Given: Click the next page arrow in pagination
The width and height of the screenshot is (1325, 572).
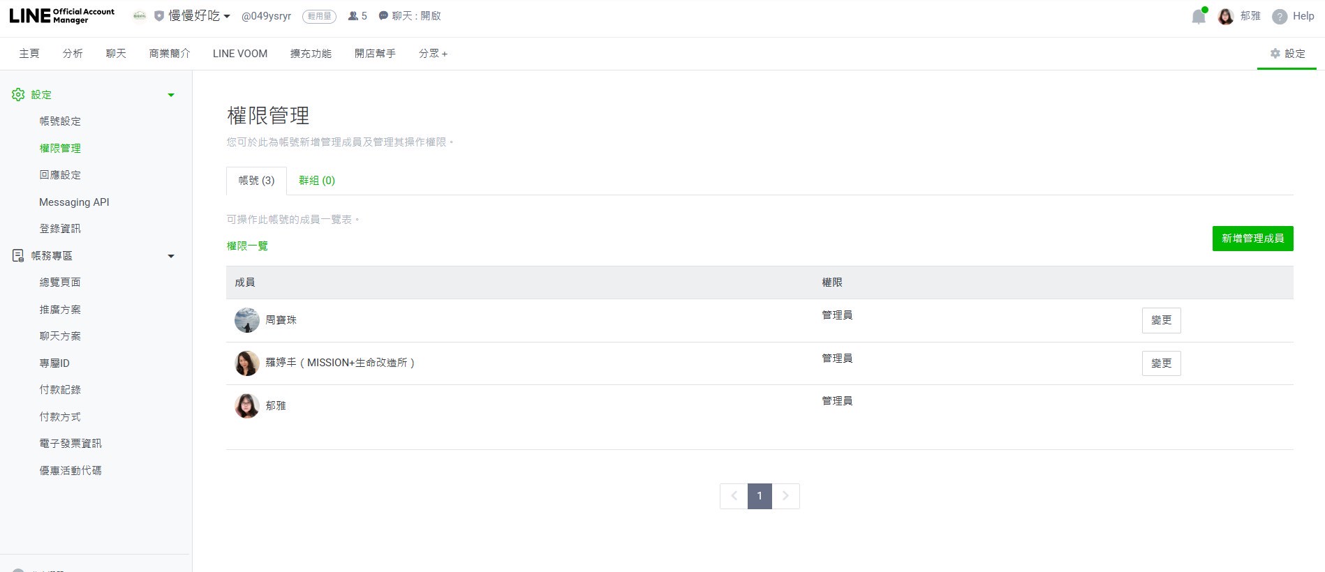Looking at the screenshot, I should 785,496.
